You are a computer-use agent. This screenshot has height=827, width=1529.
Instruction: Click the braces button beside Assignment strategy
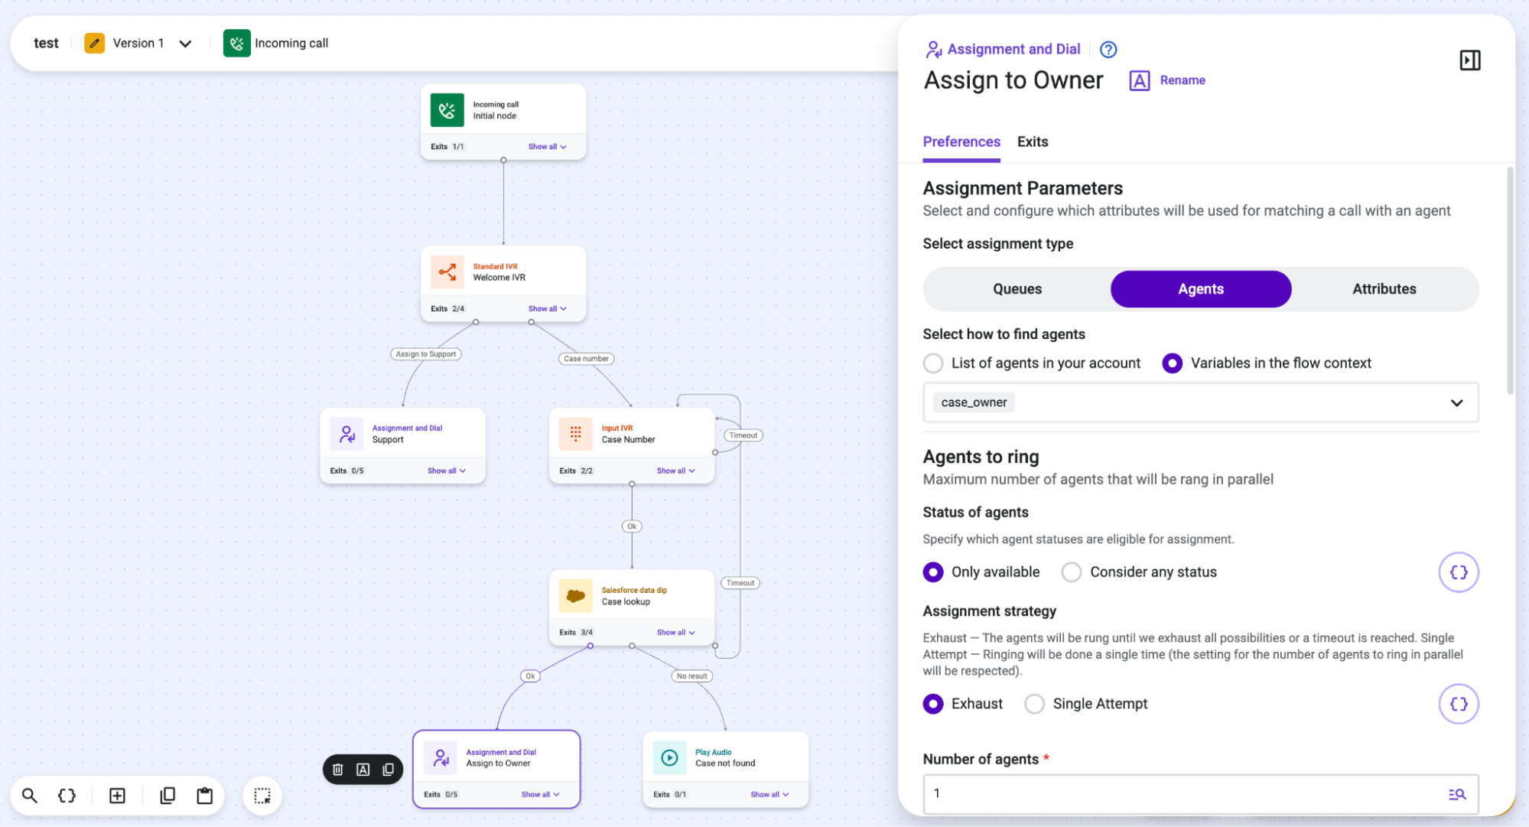(x=1458, y=704)
